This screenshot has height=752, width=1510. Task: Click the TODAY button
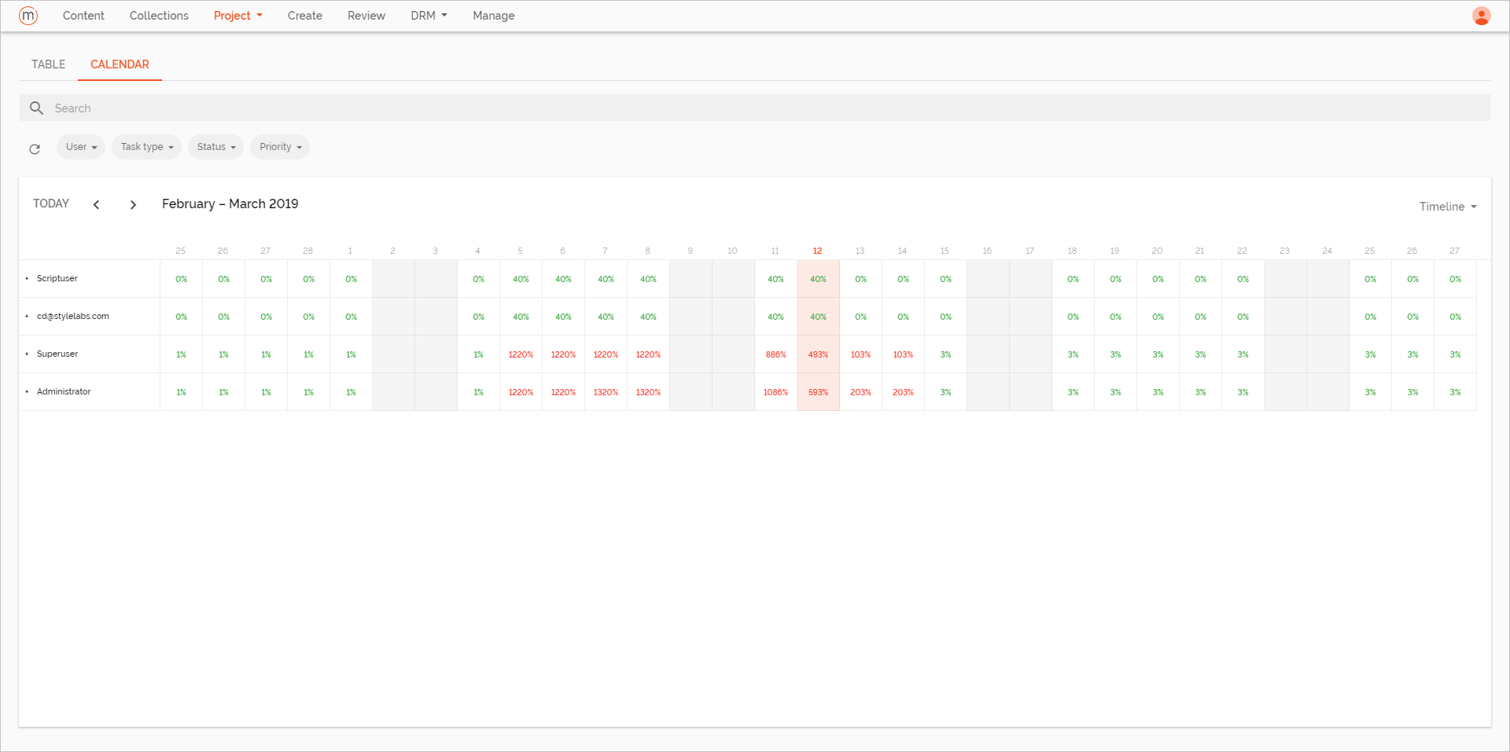click(x=50, y=204)
